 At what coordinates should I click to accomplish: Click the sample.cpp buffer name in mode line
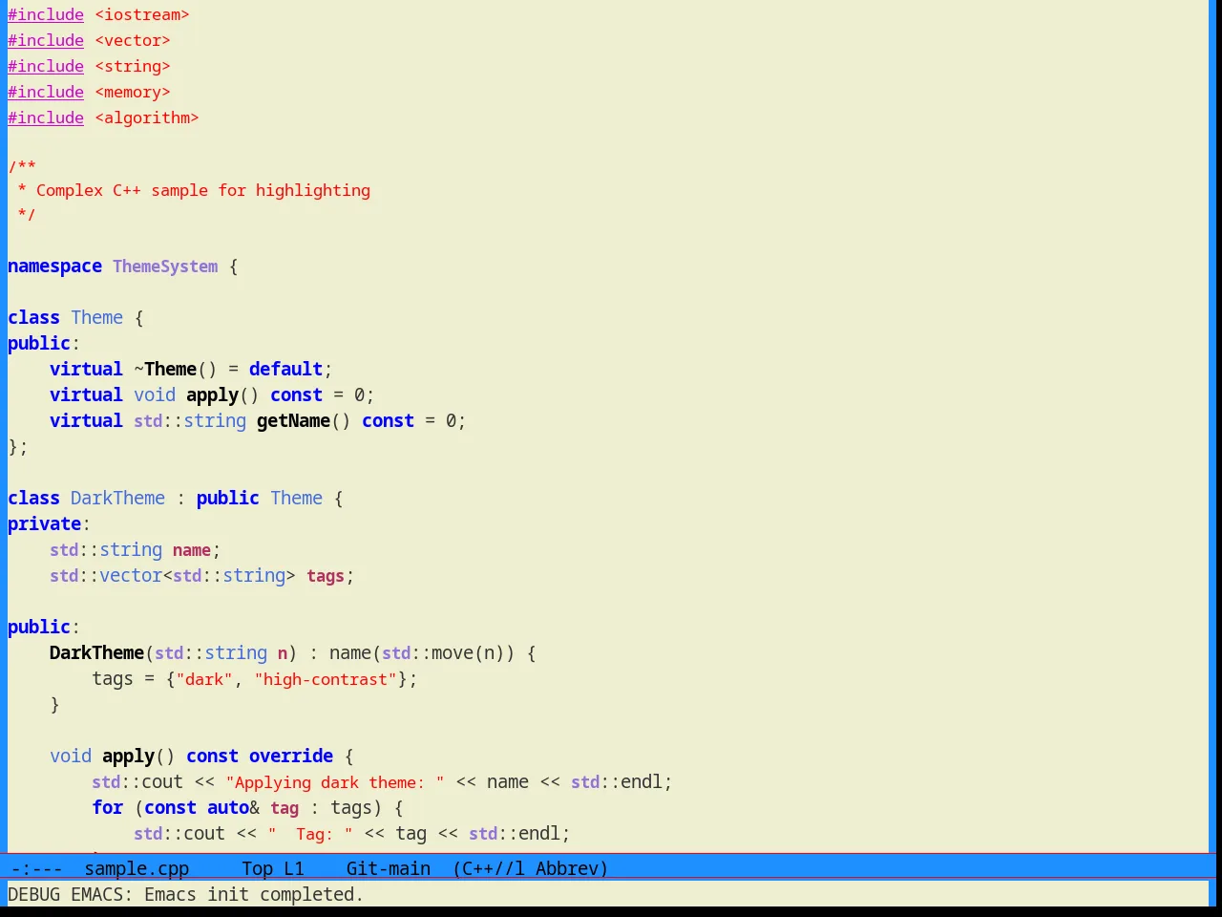[x=137, y=868]
